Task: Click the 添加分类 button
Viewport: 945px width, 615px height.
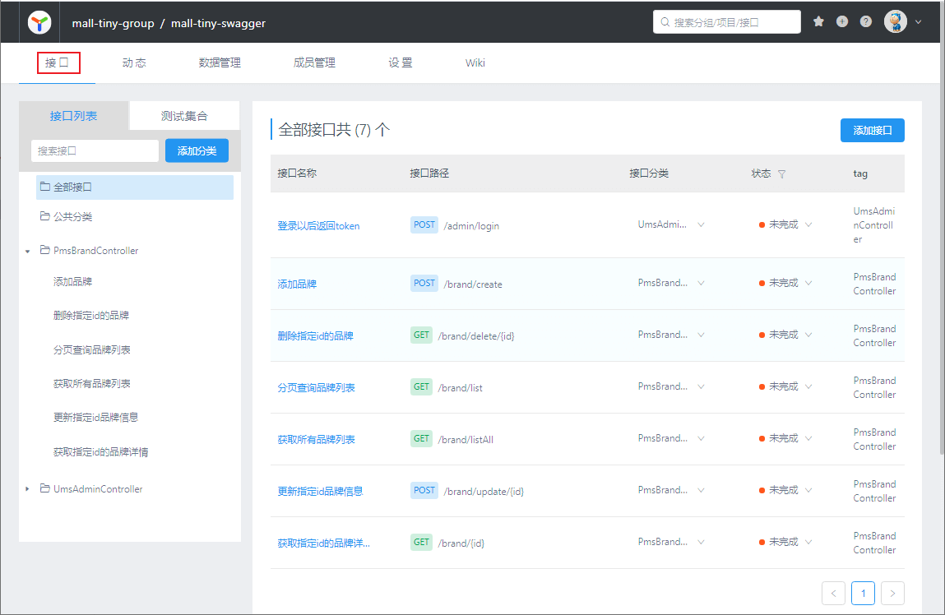Action: coord(197,151)
